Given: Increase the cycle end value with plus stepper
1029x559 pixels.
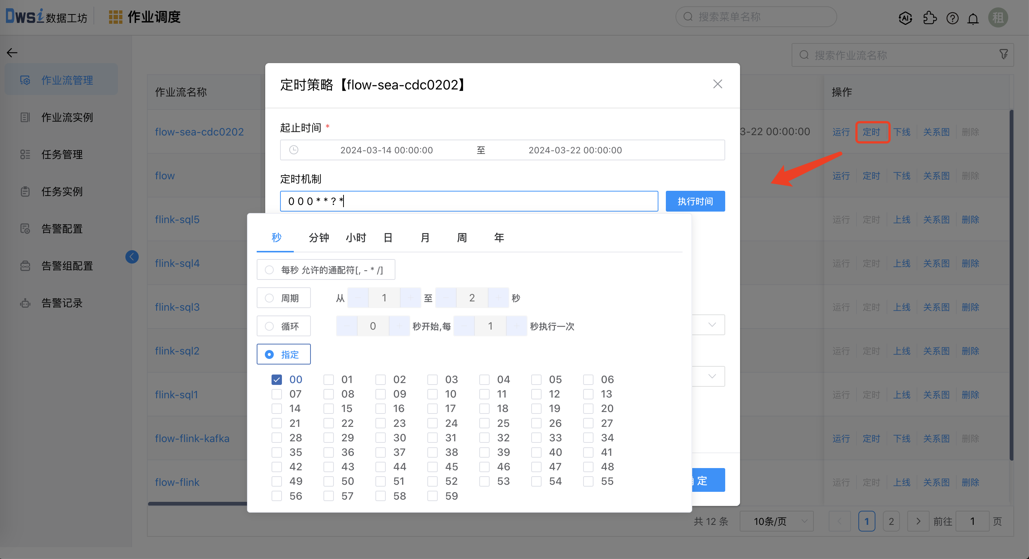Looking at the screenshot, I should click(x=498, y=298).
